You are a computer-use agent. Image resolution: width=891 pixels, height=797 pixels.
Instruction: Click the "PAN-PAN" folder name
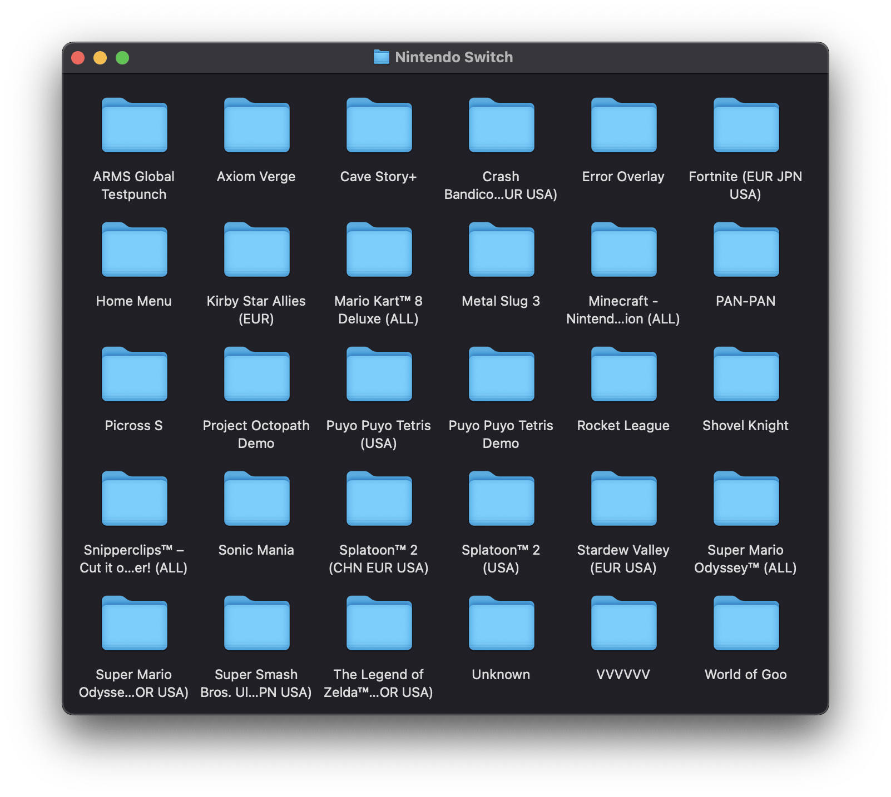tap(746, 301)
